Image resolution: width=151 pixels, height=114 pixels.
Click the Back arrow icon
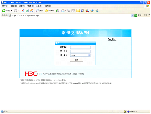click(4, 11)
